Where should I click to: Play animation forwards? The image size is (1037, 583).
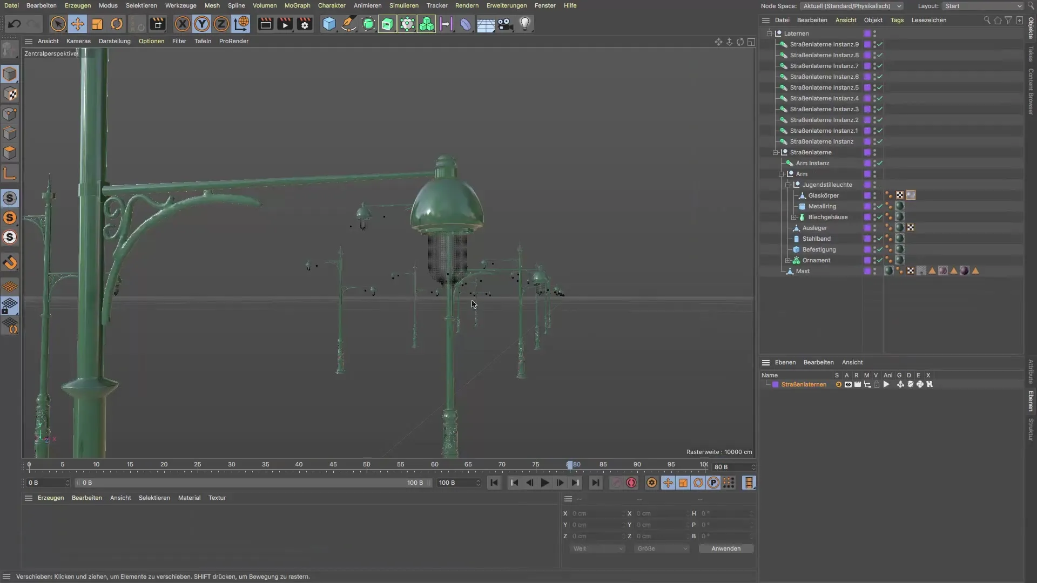pyautogui.click(x=545, y=483)
